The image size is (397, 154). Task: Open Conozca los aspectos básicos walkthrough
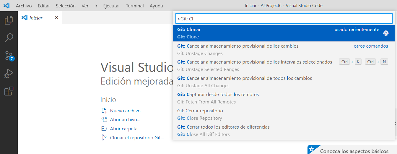[352, 150]
